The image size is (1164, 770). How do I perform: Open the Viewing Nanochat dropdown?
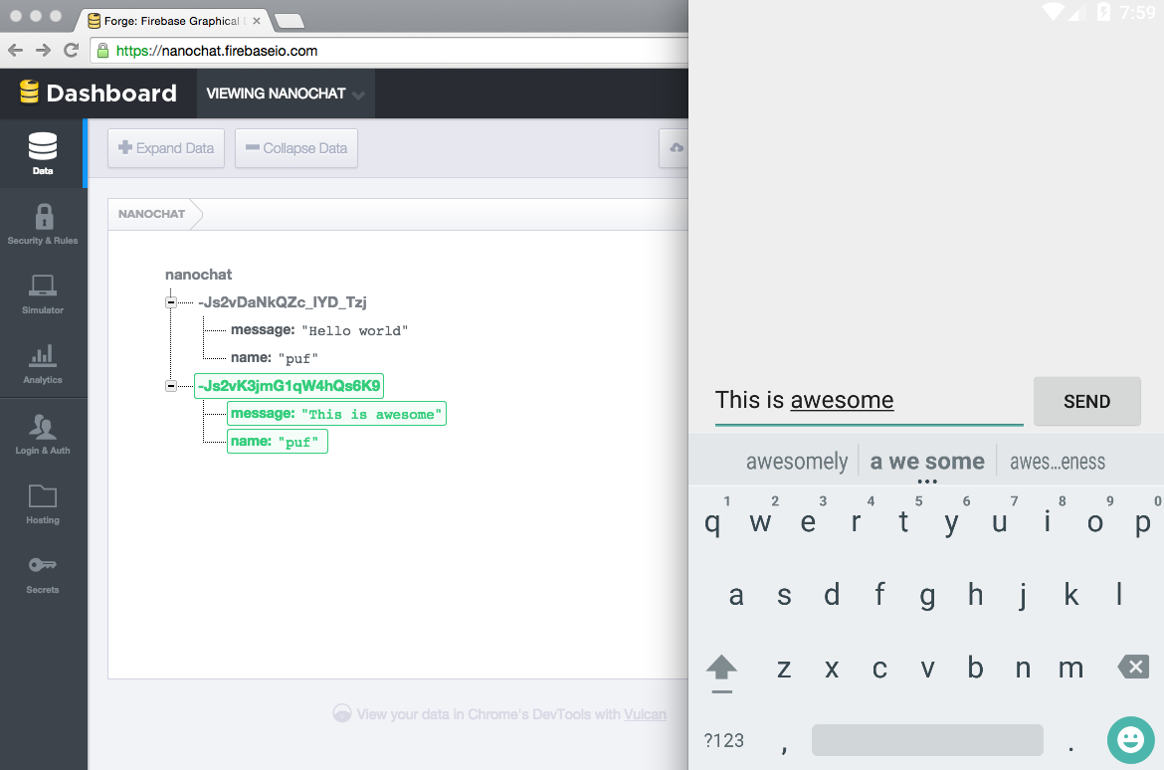tap(286, 94)
